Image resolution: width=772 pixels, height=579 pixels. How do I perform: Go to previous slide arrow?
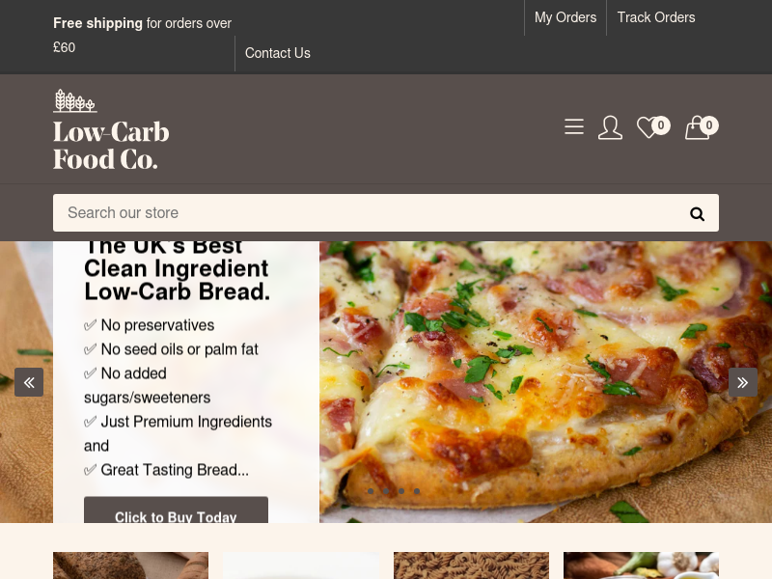pyautogui.click(x=29, y=382)
